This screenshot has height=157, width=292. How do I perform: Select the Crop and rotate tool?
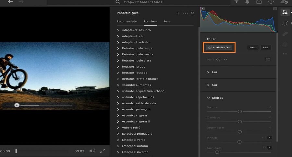point(285,23)
